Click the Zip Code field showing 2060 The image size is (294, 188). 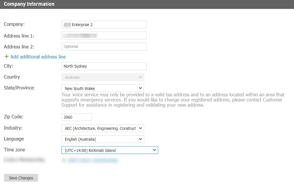click(x=77, y=117)
